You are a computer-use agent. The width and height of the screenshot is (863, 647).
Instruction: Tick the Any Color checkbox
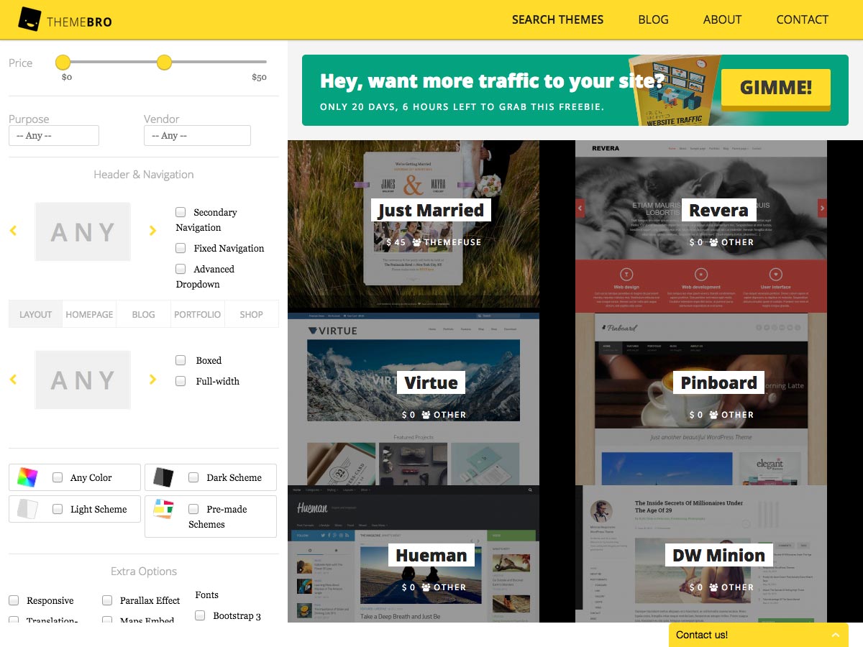[58, 477]
